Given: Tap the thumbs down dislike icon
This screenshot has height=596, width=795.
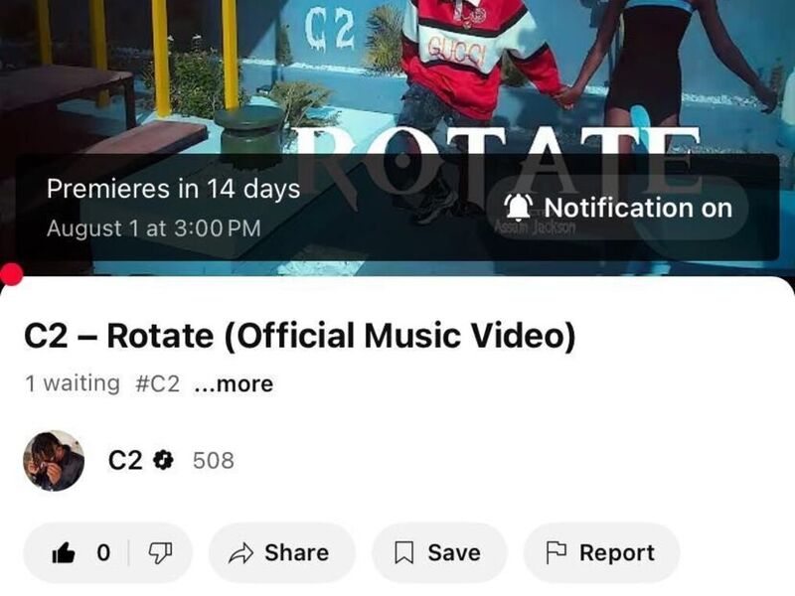Looking at the screenshot, I should (160, 553).
